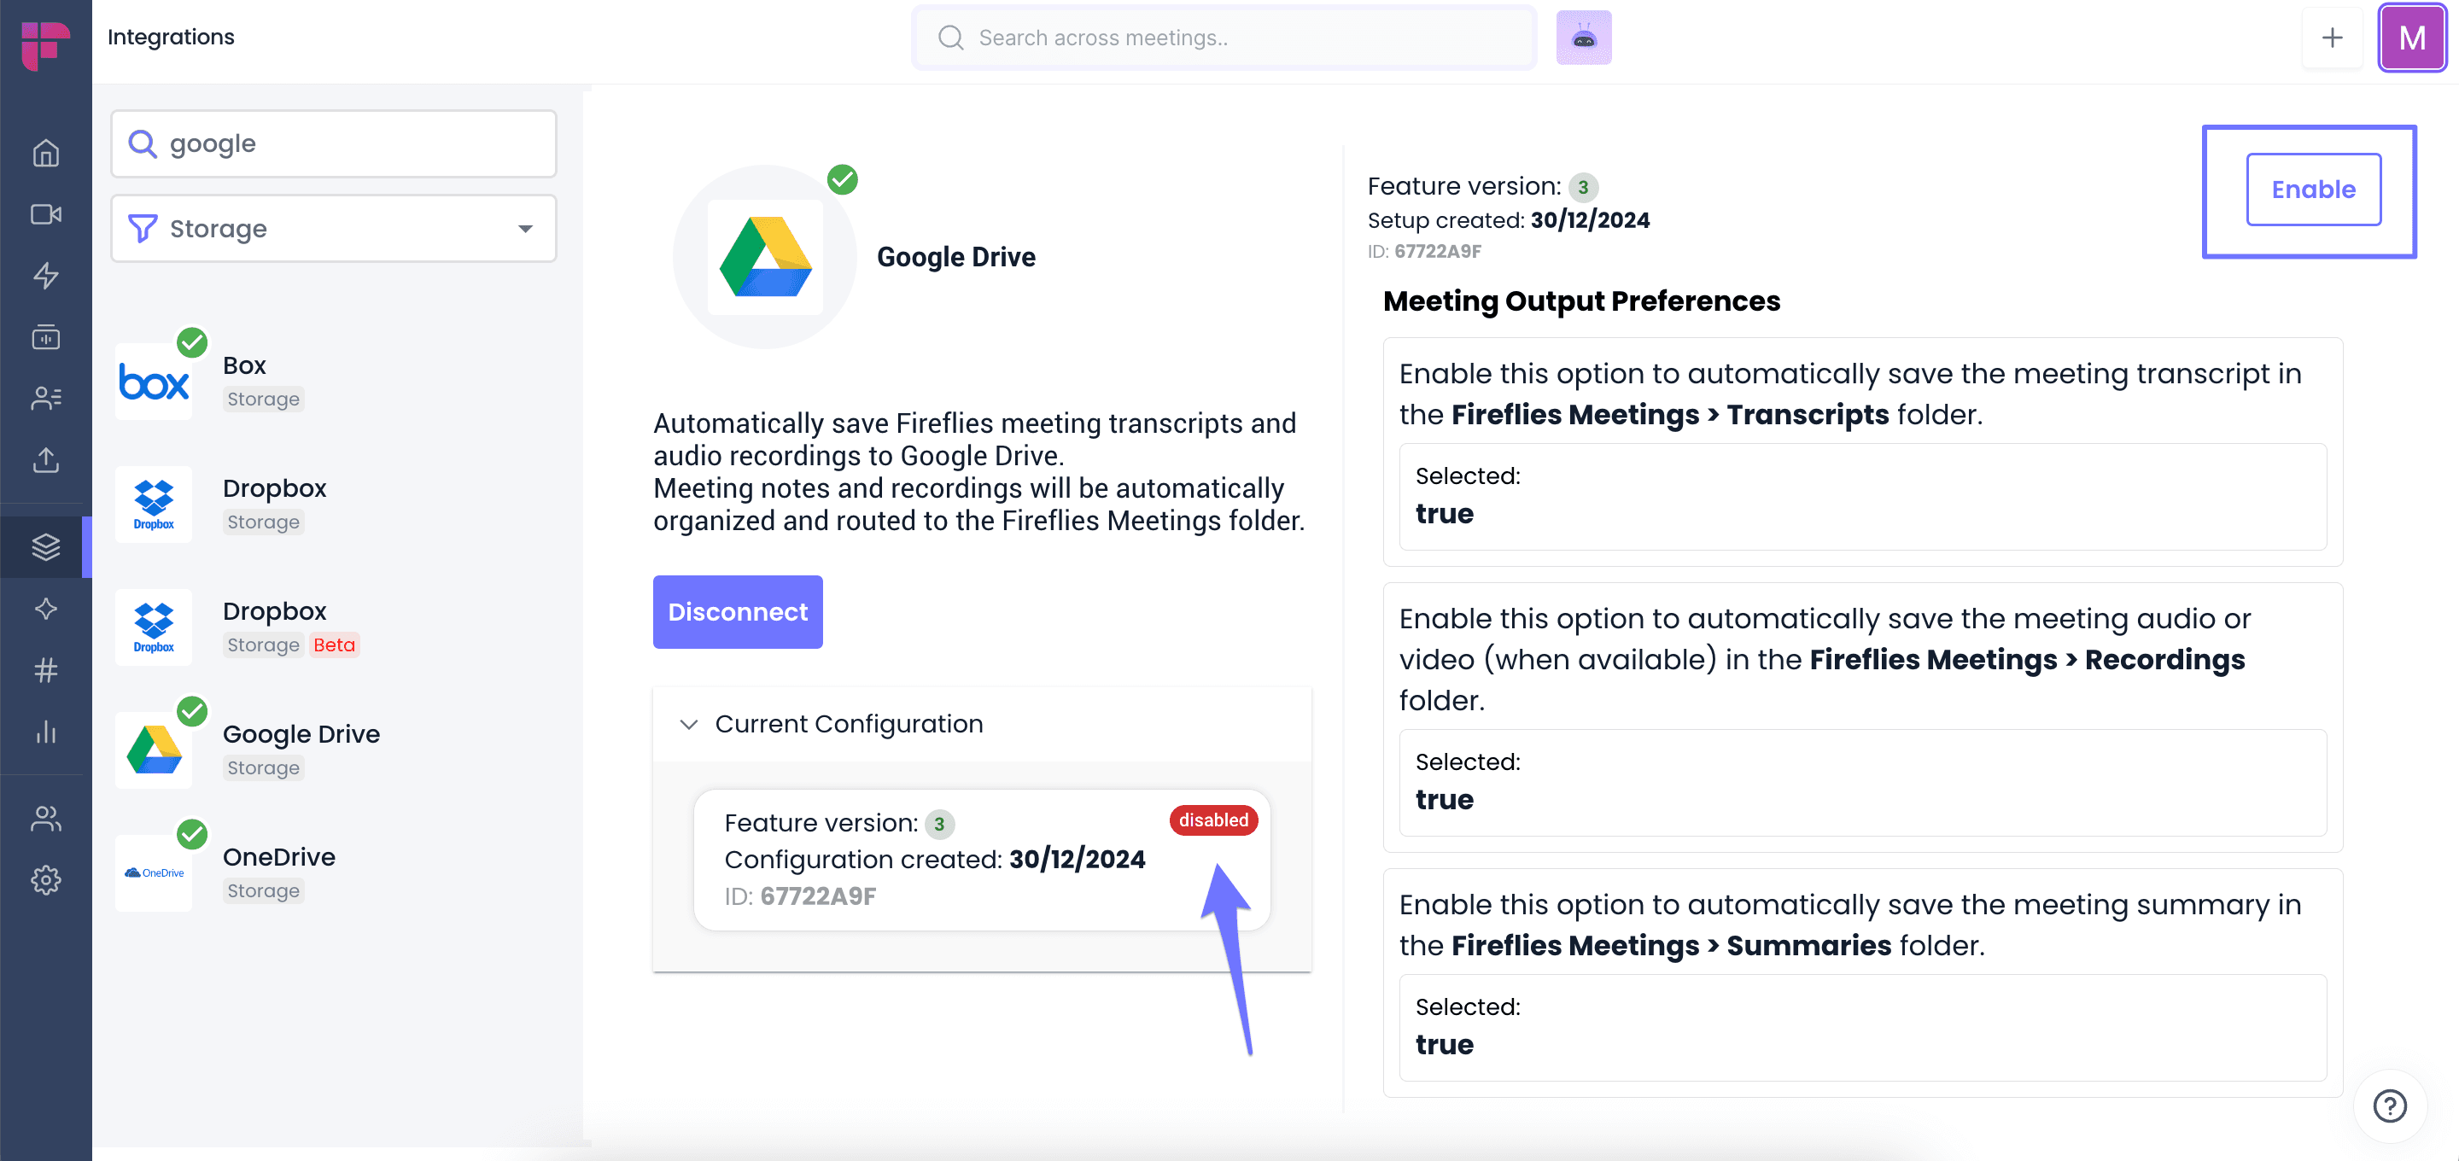
Task: Open the Home icon in sidebar
Action: point(46,153)
